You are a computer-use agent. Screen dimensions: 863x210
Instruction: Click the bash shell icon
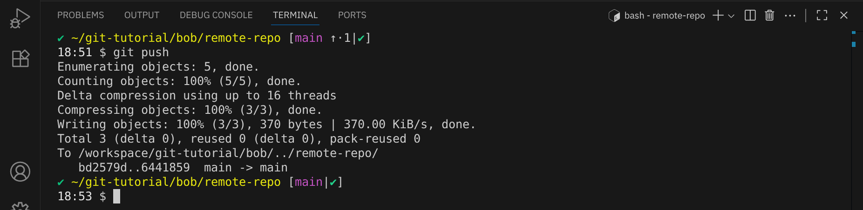[x=614, y=16]
